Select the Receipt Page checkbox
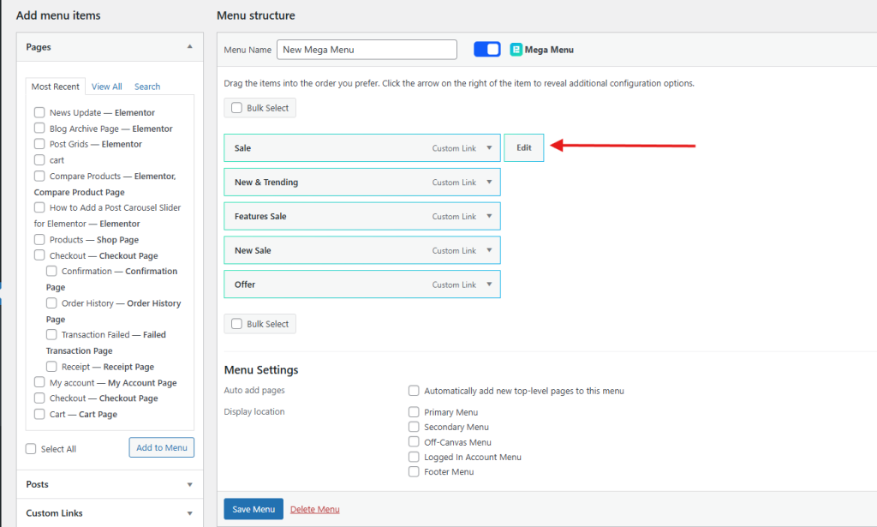877x527 pixels. [x=51, y=367]
